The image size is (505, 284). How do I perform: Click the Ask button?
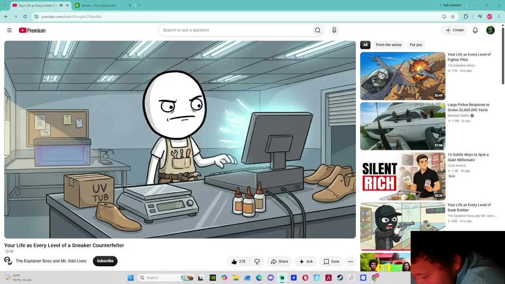click(x=306, y=262)
